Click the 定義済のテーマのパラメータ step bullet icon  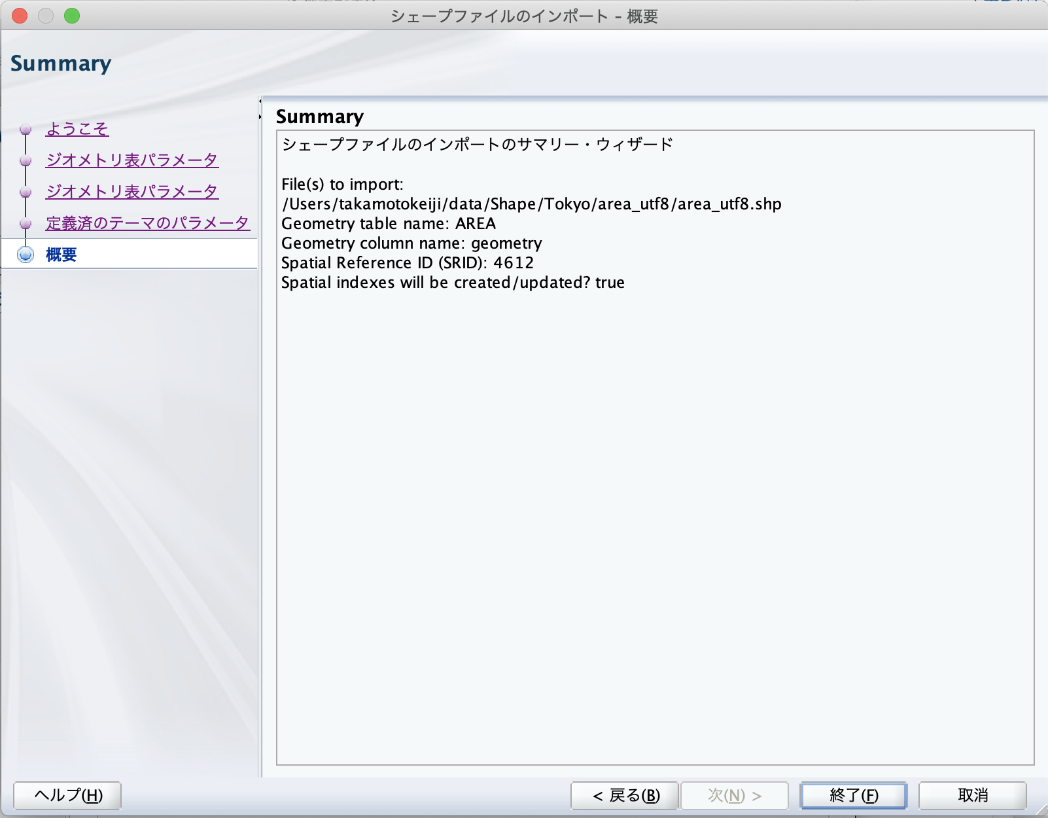coord(26,223)
